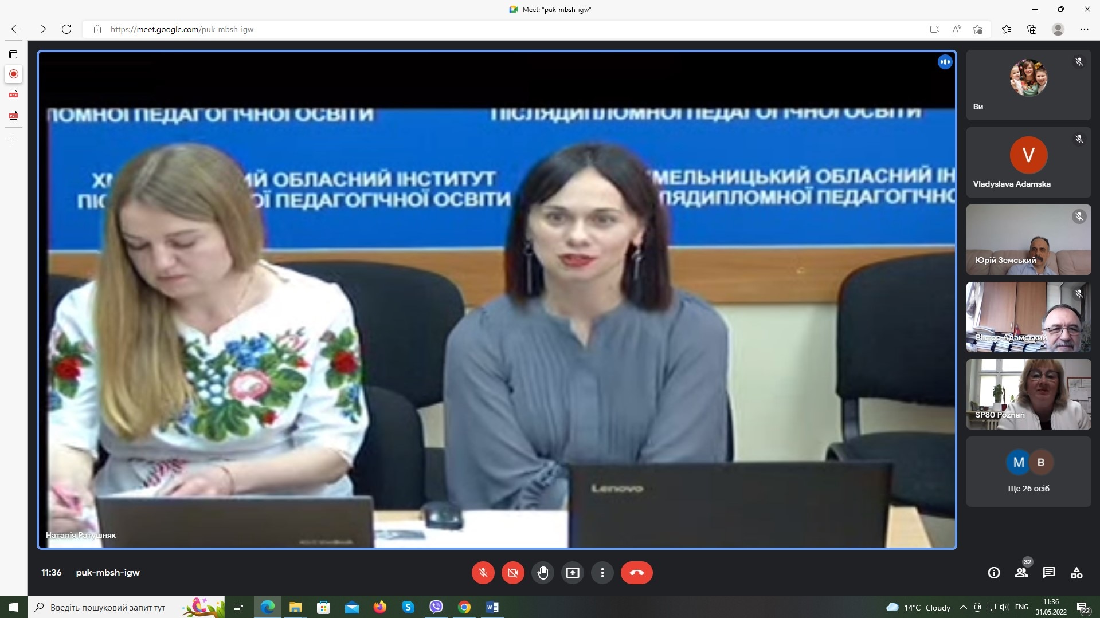The width and height of the screenshot is (1100, 618).
Task: Open the meeting chat panel
Action: [1049, 573]
